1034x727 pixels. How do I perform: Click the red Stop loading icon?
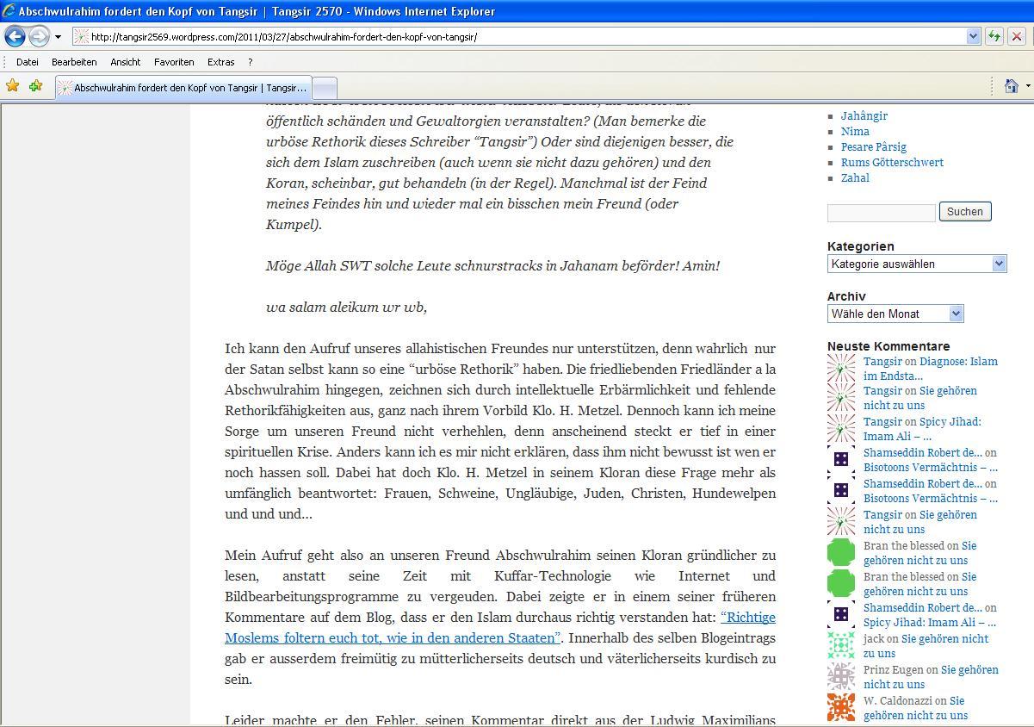[1017, 36]
